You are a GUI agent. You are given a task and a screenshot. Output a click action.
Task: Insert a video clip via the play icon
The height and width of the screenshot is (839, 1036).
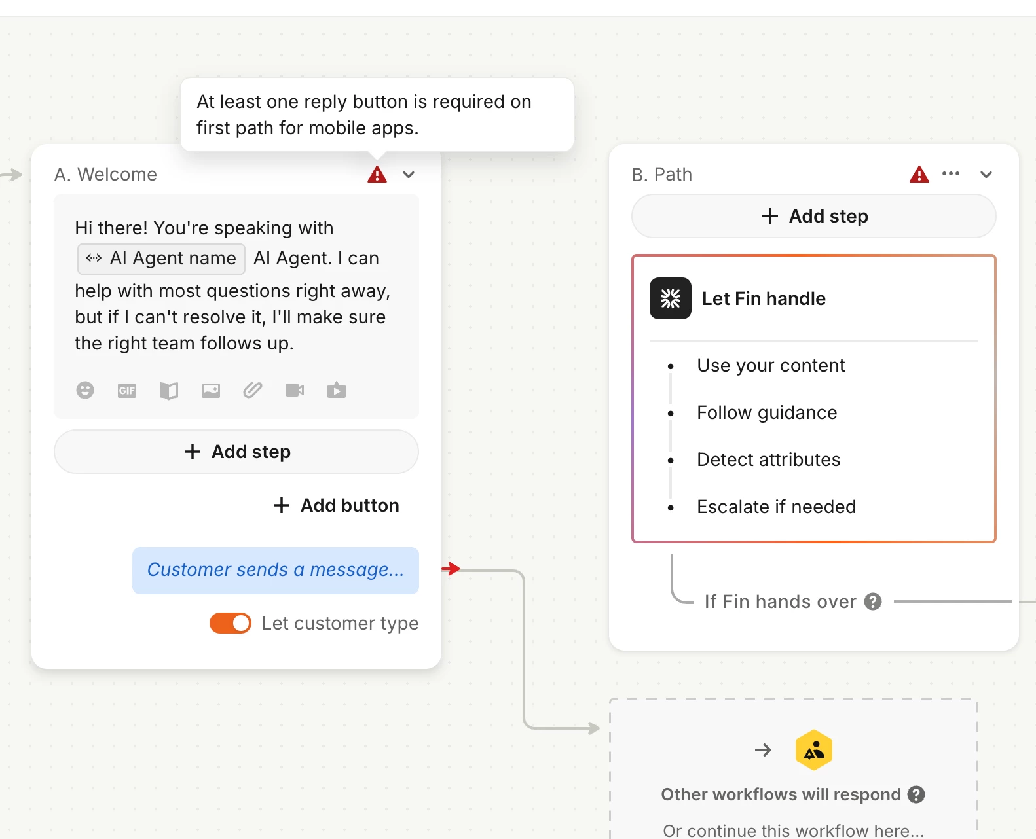click(337, 391)
